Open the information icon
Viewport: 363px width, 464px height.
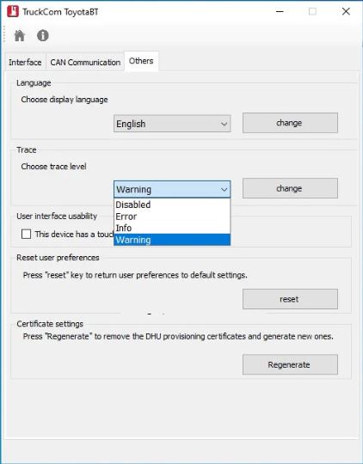[x=43, y=36]
